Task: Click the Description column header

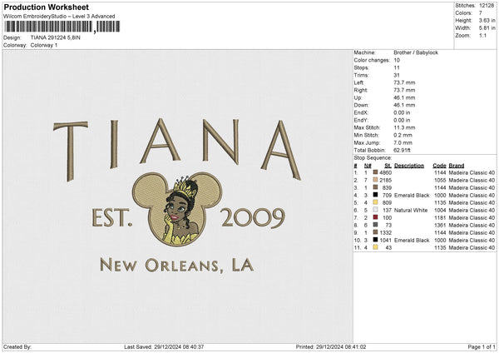Action: pyautogui.click(x=409, y=166)
